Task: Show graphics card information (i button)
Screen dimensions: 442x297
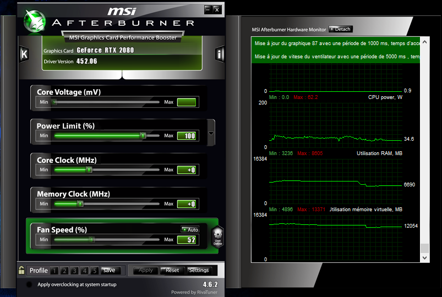Action: [x=220, y=54]
